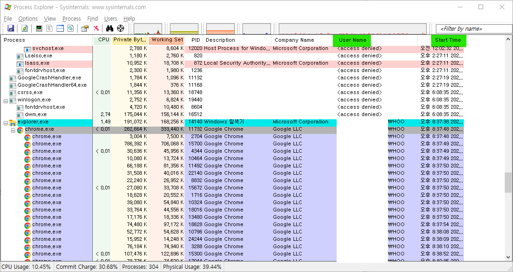Click the Save floppy disk toolbar icon
Screen dimensions: 513x272
pyautogui.click(x=11, y=28)
